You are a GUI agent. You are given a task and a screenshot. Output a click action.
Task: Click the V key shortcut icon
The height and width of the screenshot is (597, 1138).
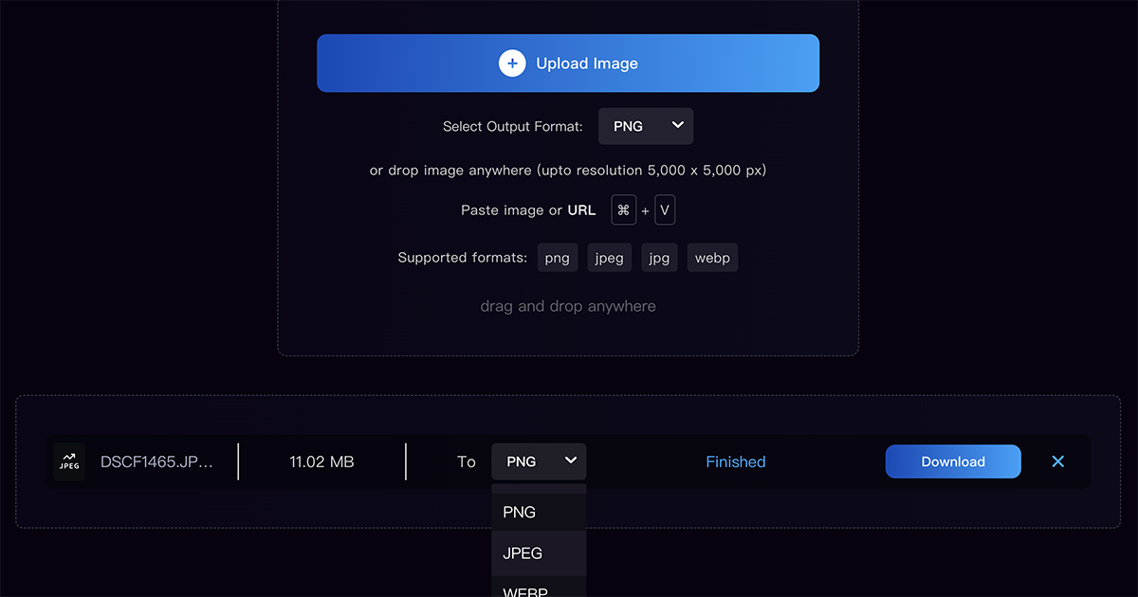click(x=665, y=210)
